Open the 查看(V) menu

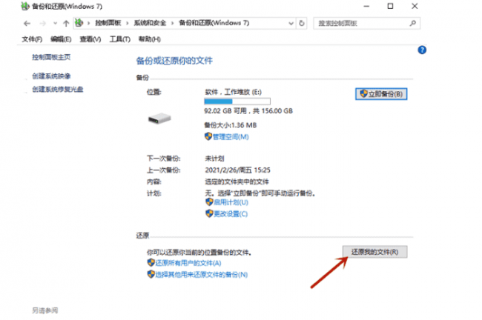[x=90, y=39]
